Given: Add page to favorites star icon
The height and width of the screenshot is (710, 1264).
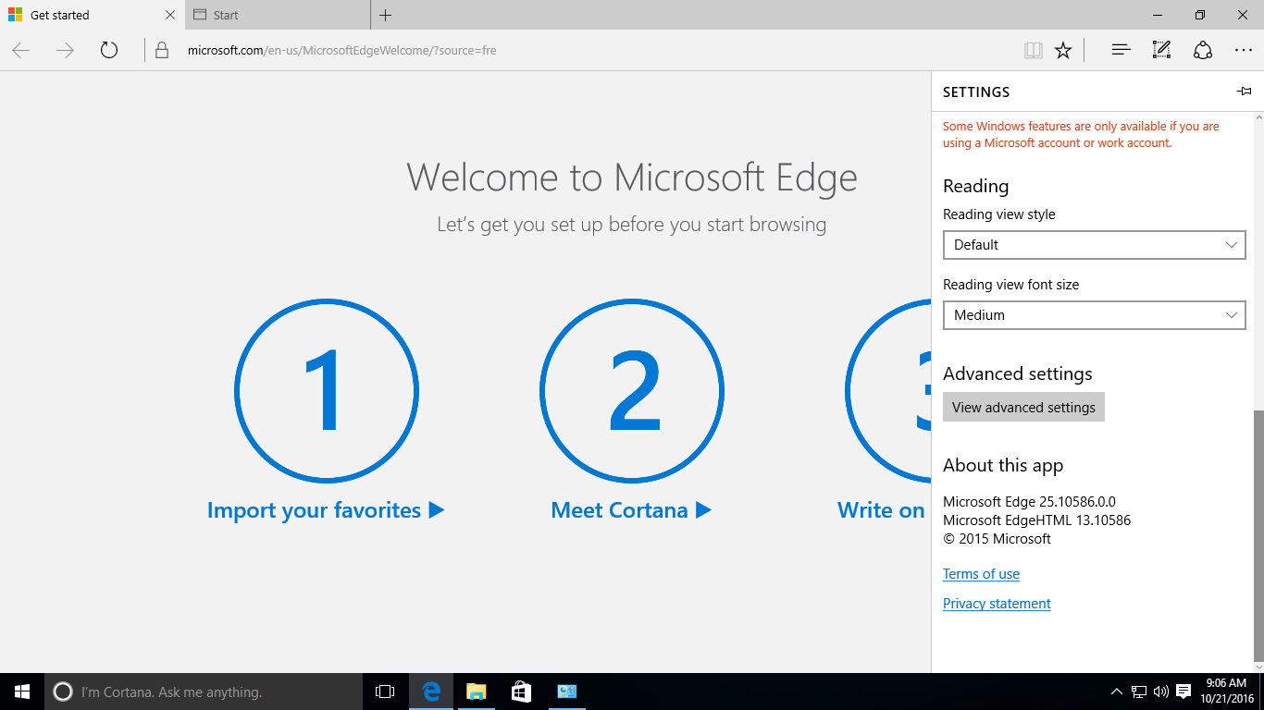Looking at the screenshot, I should click(1063, 51).
